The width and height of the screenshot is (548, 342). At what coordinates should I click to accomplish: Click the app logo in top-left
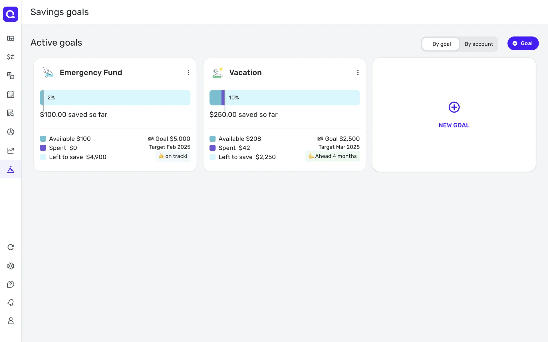11,14
